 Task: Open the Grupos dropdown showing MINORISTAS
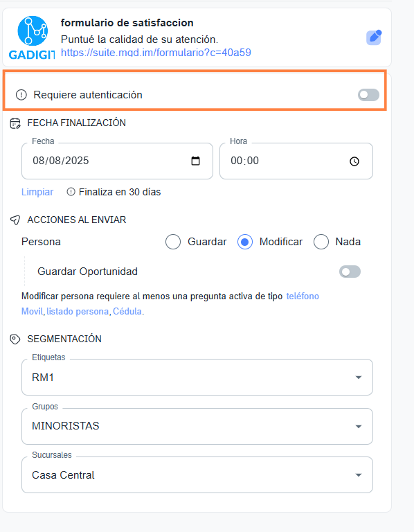(x=197, y=426)
